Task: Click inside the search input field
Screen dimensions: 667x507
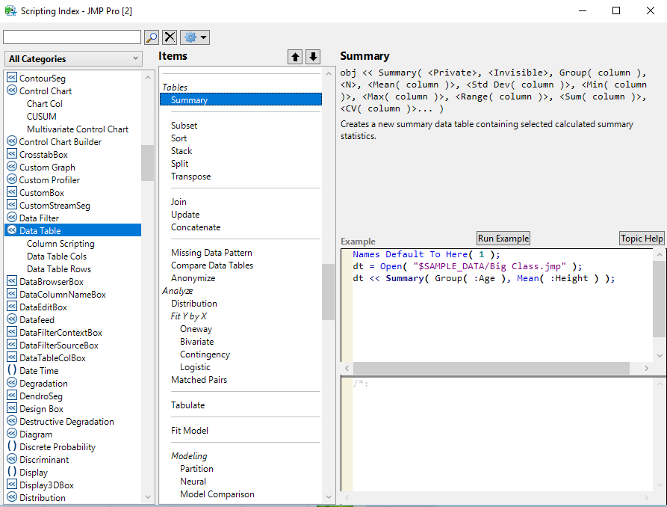Action: [x=71, y=37]
